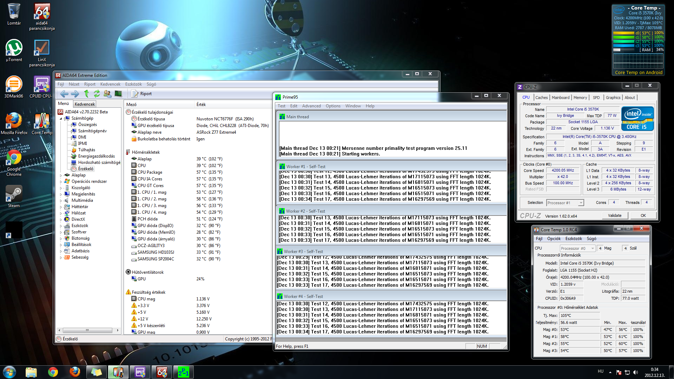
Task: Open the AIDA64 system stability monitor icon
Action: click(118, 94)
